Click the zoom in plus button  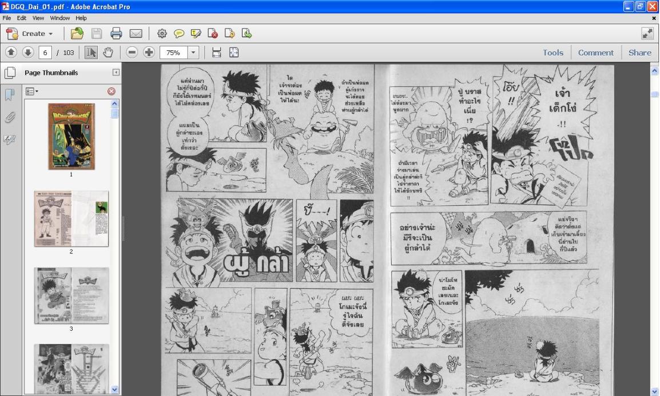point(149,52)
